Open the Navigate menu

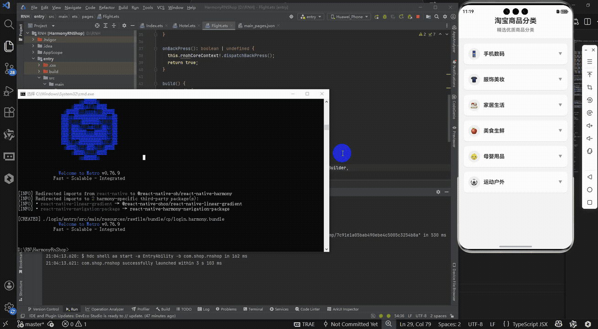point(73,8)
